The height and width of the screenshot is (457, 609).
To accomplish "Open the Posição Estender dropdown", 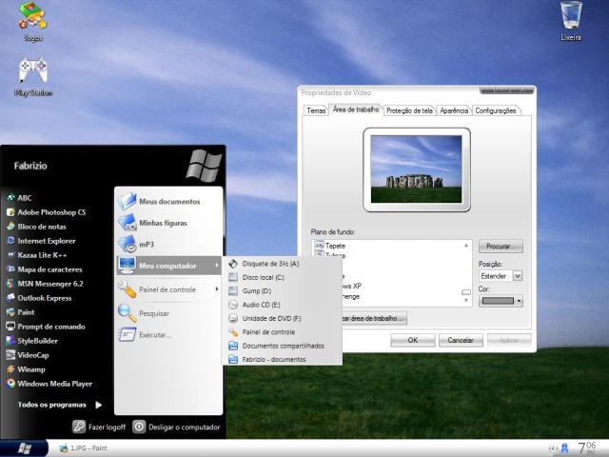I will 518,276.
